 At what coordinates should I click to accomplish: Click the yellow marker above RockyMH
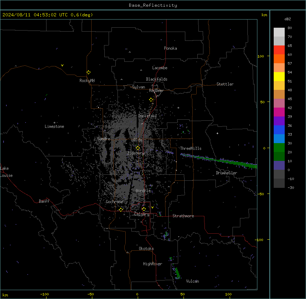point(88,72)
